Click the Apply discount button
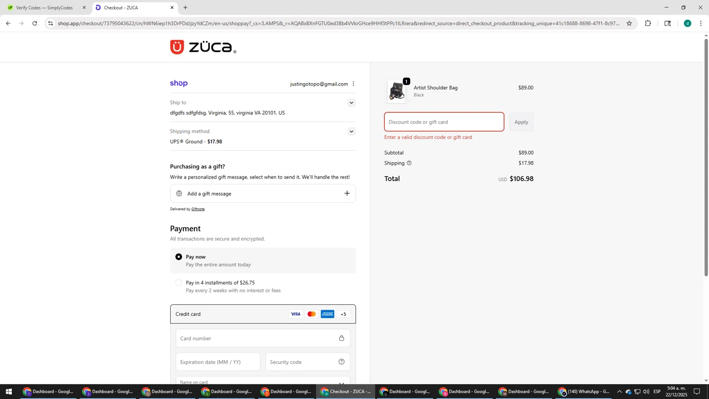 tap(521, 122)
